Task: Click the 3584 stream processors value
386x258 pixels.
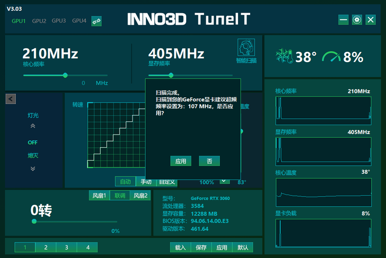Action: [197, 206]
